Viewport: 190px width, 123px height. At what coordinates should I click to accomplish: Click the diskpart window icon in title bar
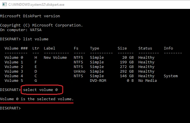point(4,4)
